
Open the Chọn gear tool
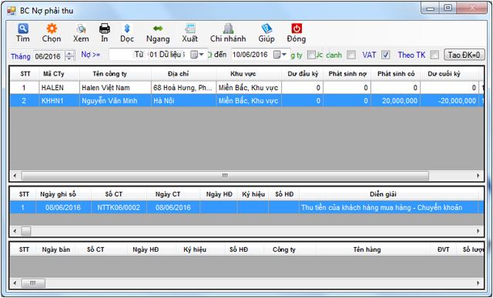coord(52,28)
